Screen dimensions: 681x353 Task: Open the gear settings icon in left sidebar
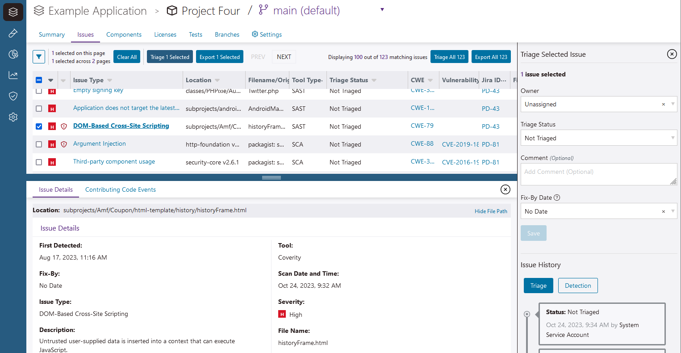point(13,117)
